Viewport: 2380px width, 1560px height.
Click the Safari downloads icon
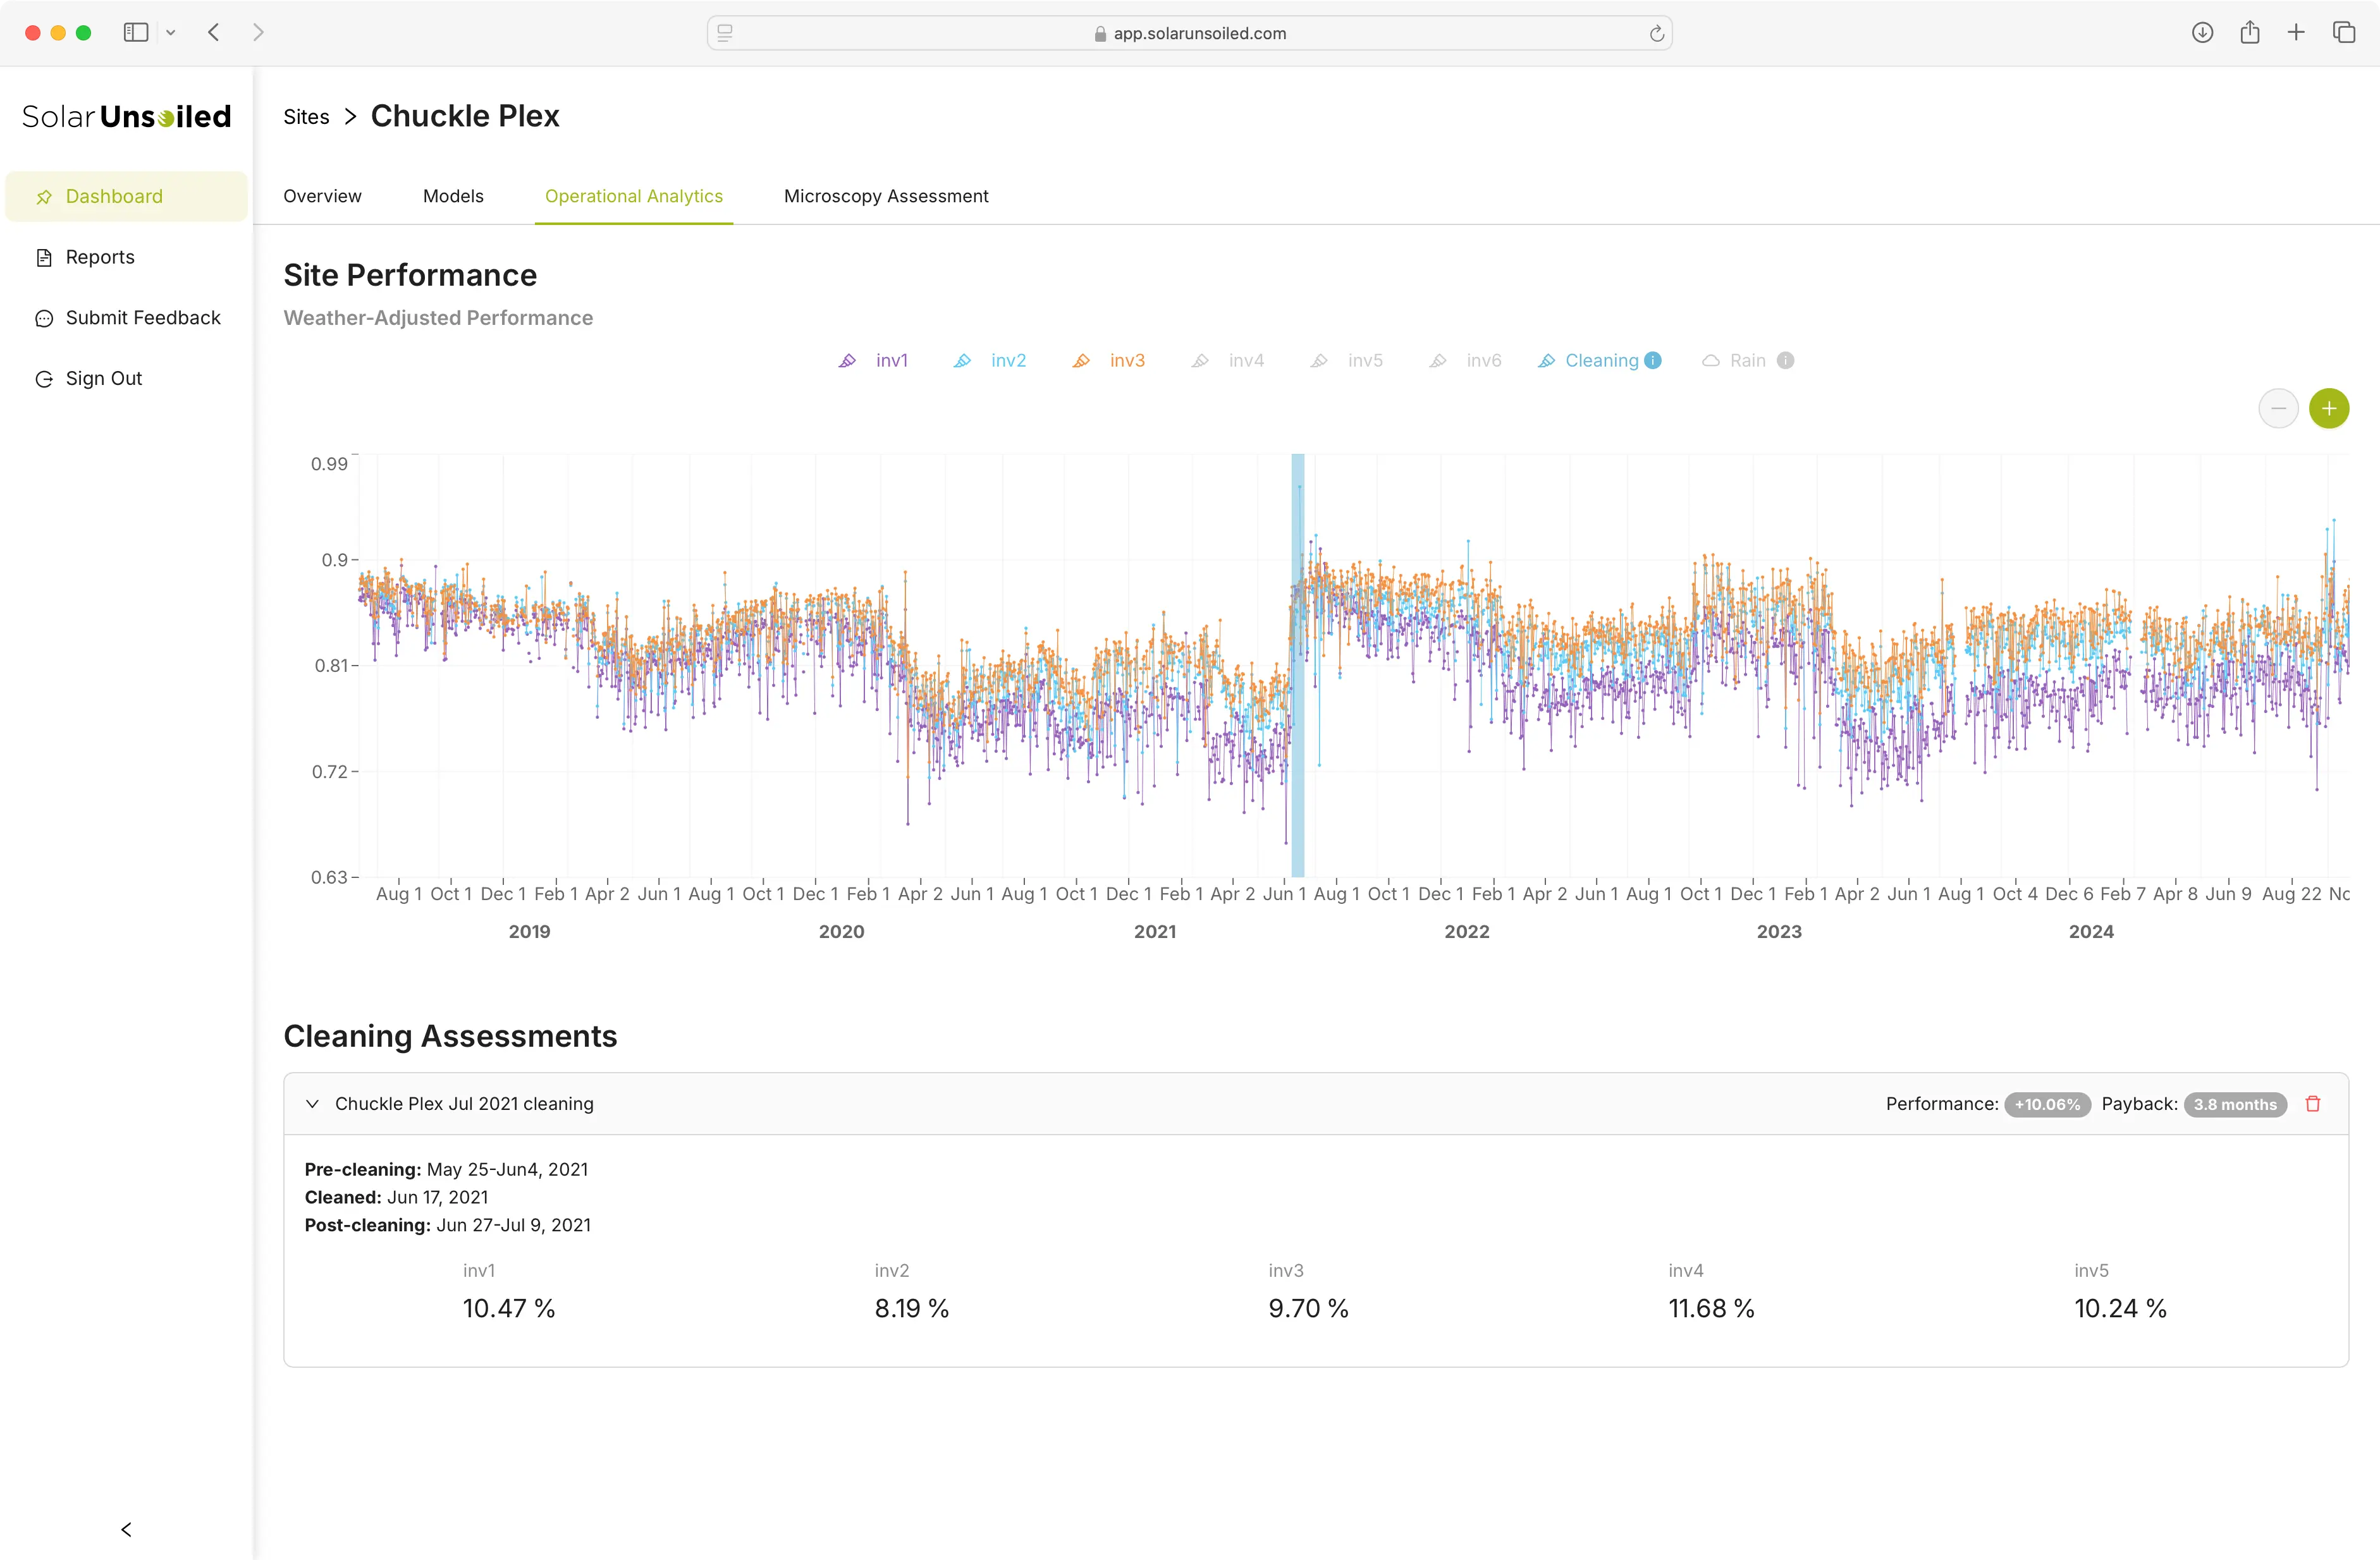[2202, 33]
